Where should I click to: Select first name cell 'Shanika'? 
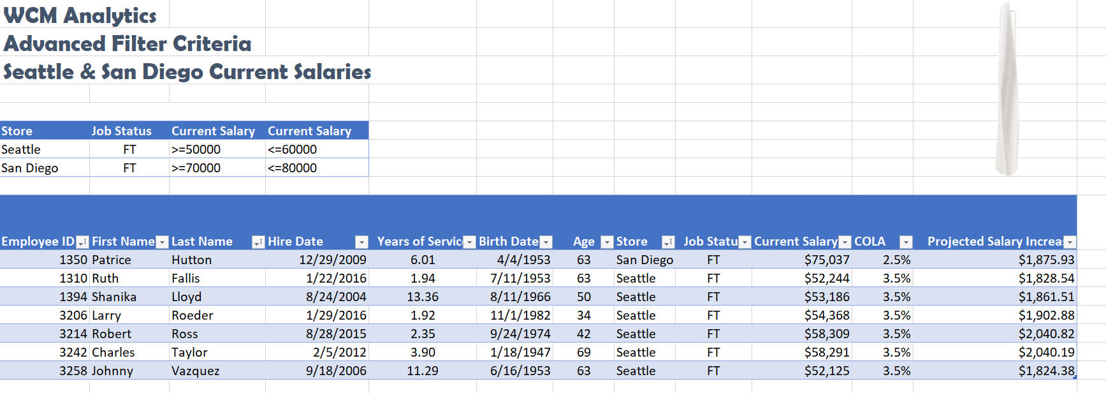coord(129,297)
